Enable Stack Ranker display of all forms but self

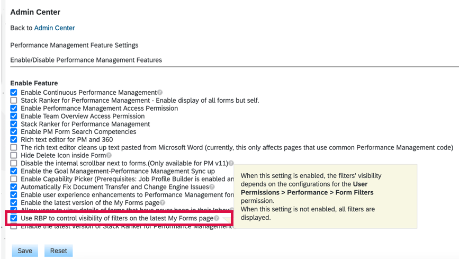tap(14, 101)
